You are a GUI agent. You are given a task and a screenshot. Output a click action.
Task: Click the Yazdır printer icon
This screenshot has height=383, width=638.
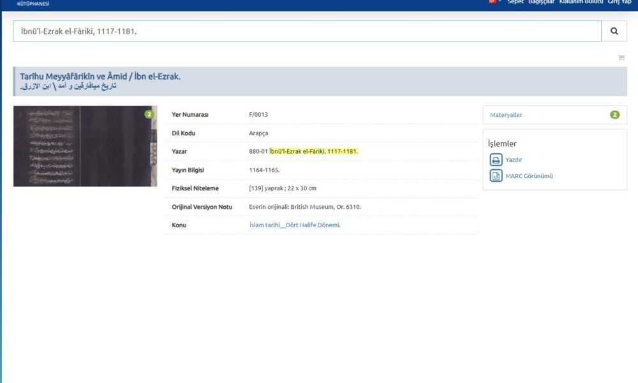click(496, 160)
